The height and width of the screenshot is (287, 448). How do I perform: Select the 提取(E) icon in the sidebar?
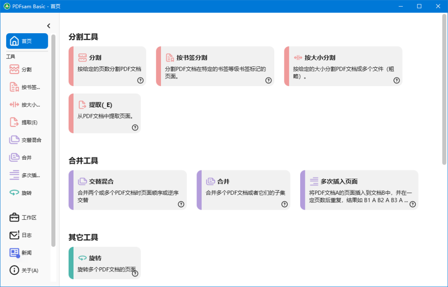[x=14, y=122]
